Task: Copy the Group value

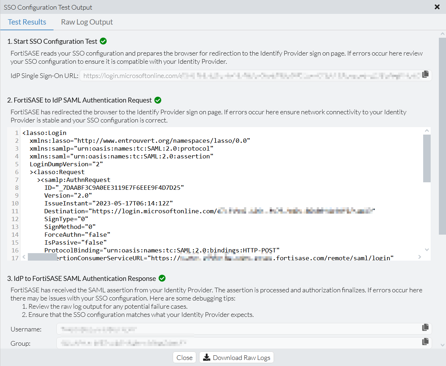Action: [x=425, y=341]
